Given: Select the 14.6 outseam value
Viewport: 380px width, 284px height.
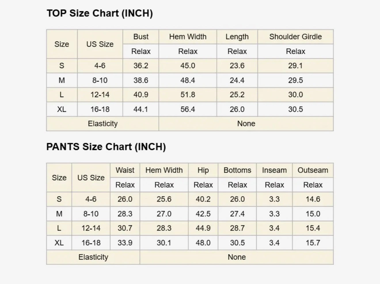Looking at the screenshot, I should pyautogui.click(x=313, y=199).
